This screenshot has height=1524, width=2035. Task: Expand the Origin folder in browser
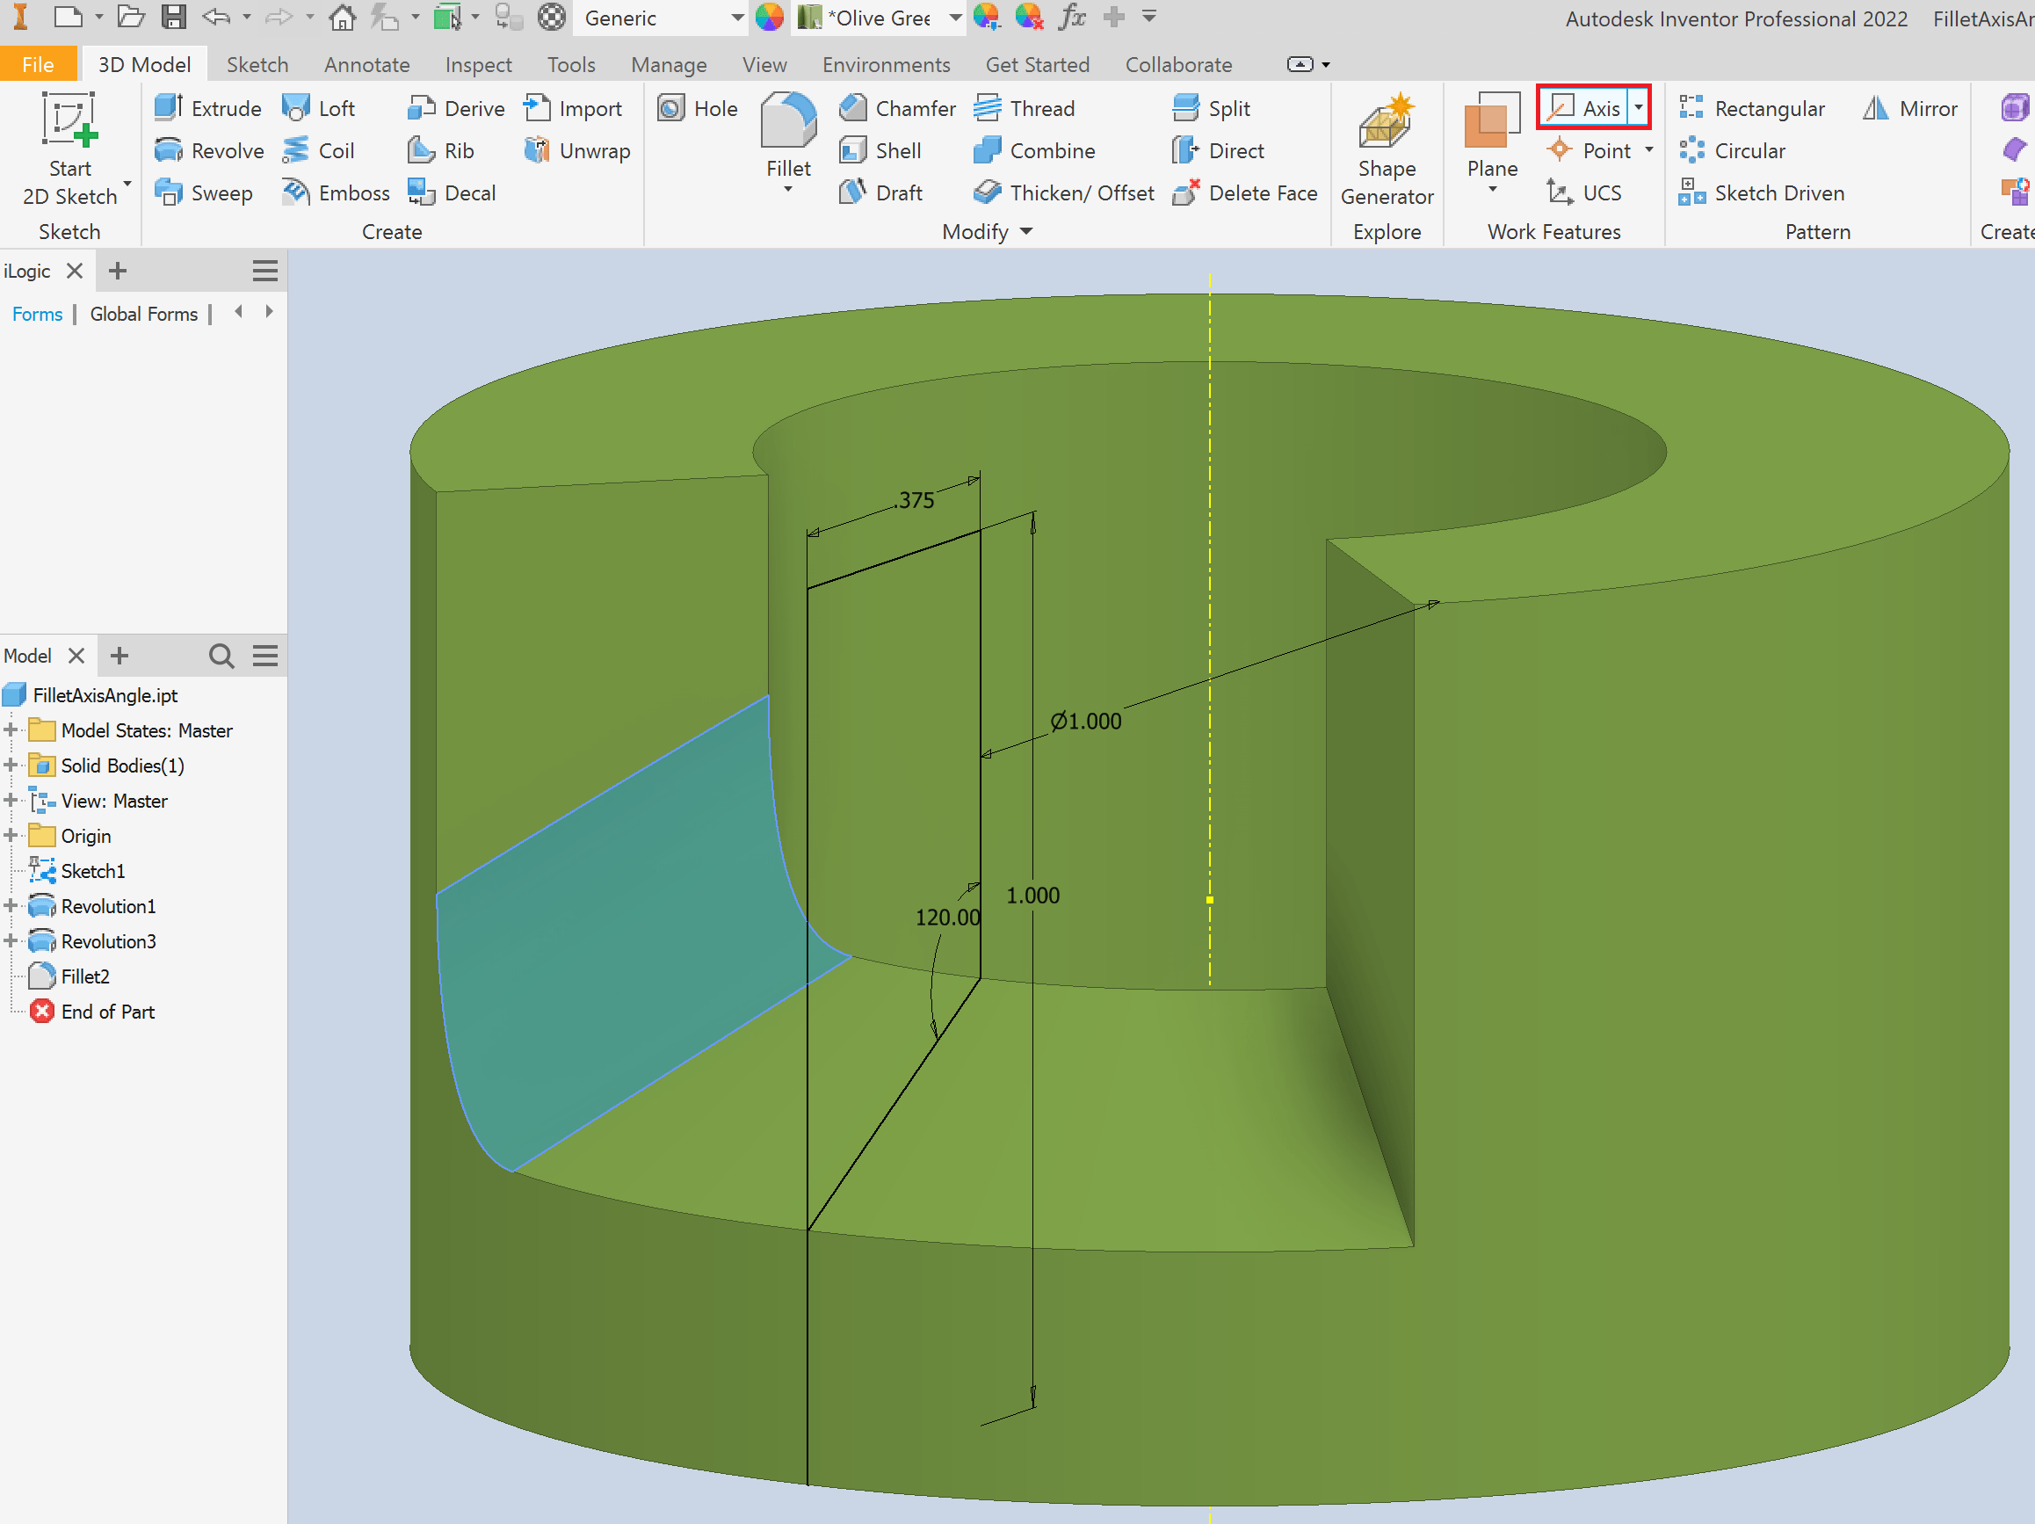[11, 836]
